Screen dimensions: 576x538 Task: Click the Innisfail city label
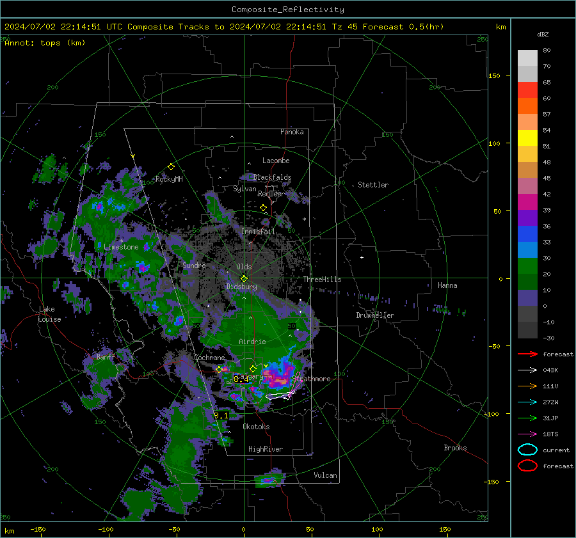[258, 232]
